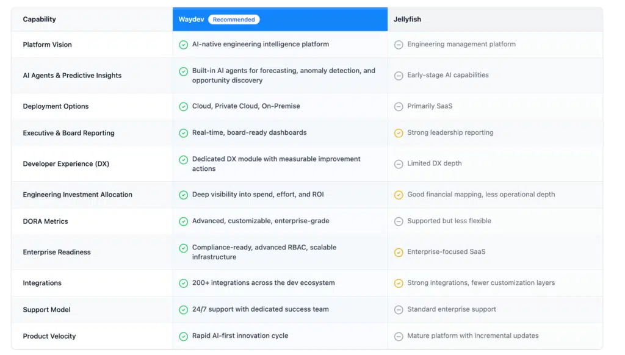Viewport: 625px width, 355px height.
Task: Click the Jellyfish column header
Action: click(x=407, y=19)
